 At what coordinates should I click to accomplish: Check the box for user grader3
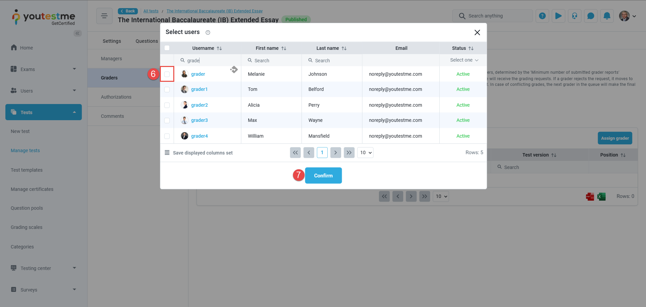click(x=167, y=120)
